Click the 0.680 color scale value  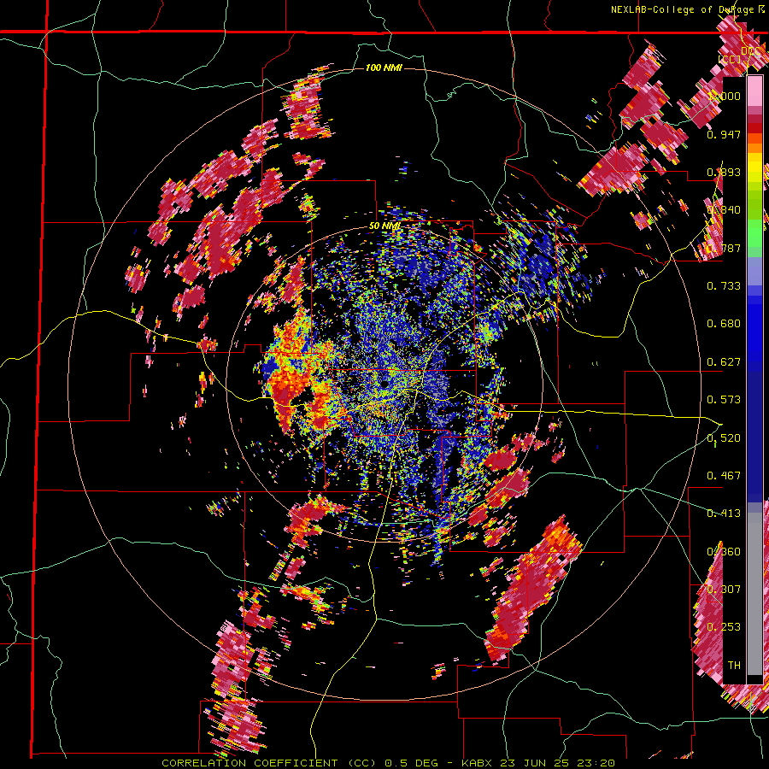(724, 324)
